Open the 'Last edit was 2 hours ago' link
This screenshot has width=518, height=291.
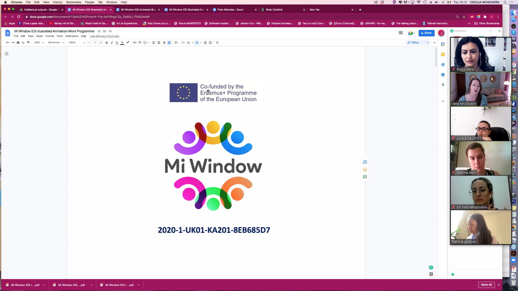(x=105, y=36)
